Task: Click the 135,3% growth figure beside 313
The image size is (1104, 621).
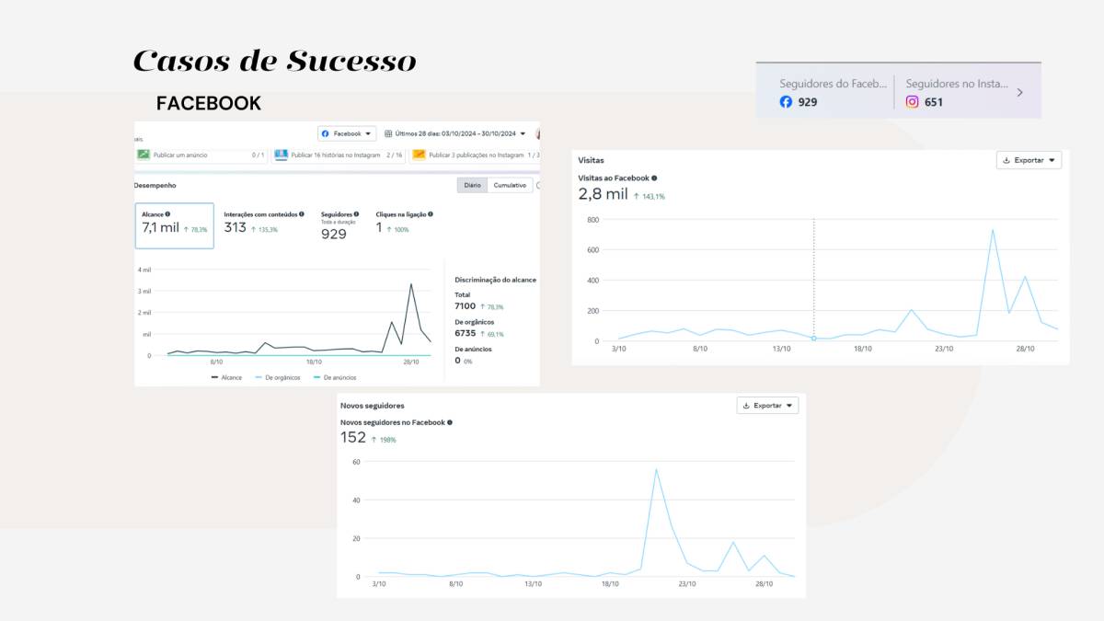Action: [x=265, y=229]
